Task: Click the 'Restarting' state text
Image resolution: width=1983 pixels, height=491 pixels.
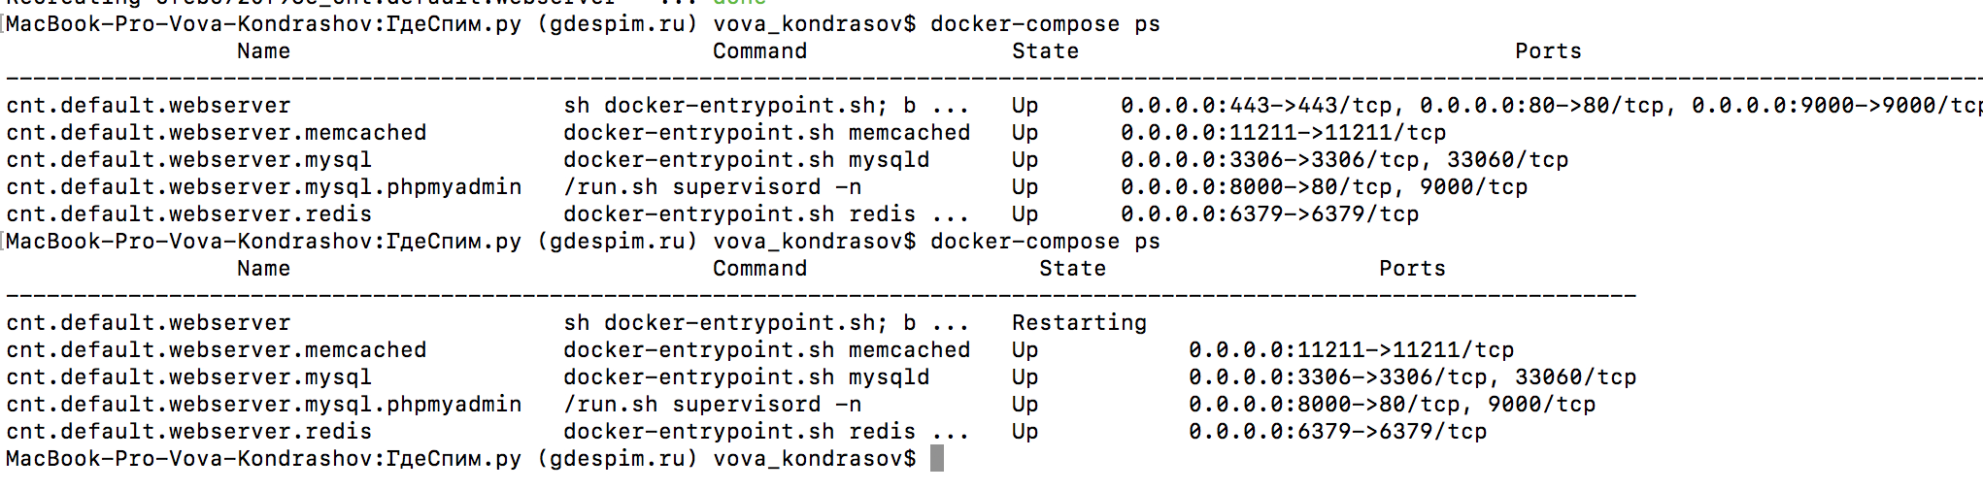Action: pos(1079,322)
